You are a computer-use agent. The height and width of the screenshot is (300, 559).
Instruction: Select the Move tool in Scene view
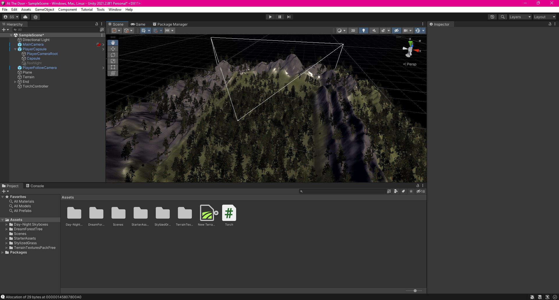coord(113,49)
